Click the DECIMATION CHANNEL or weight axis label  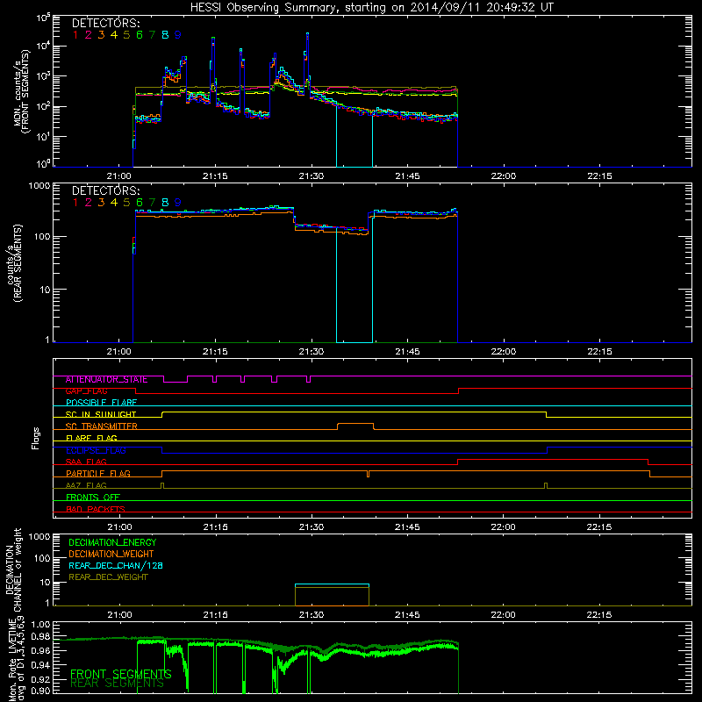click(14, 570)
